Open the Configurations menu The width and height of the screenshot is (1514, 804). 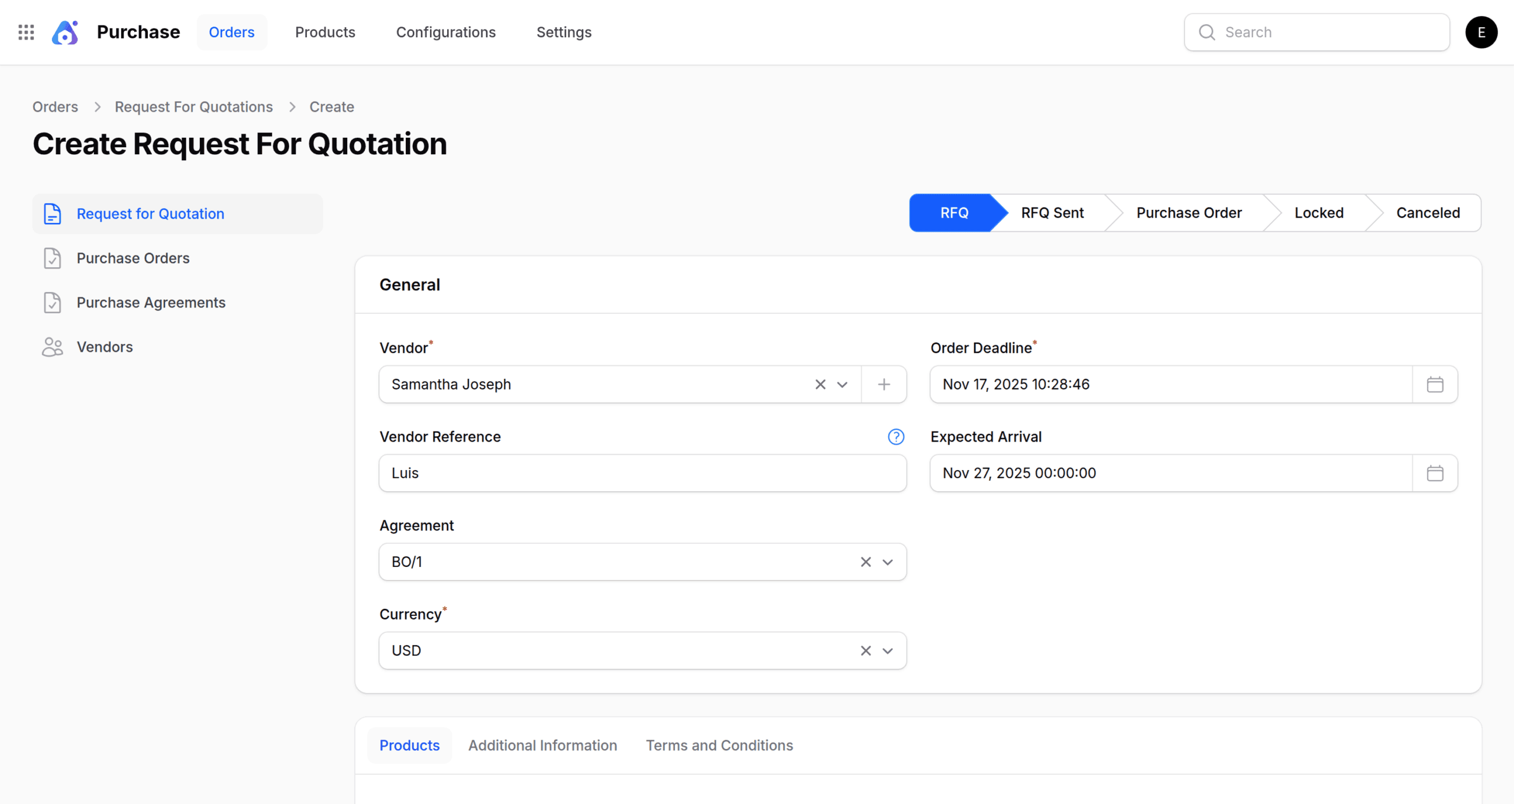click(446, 32)
